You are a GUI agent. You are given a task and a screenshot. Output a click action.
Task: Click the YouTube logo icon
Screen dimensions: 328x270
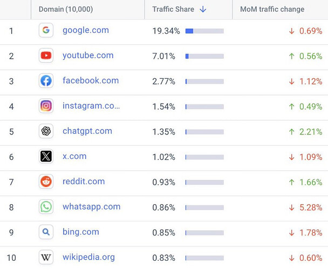tap(46, 56)
